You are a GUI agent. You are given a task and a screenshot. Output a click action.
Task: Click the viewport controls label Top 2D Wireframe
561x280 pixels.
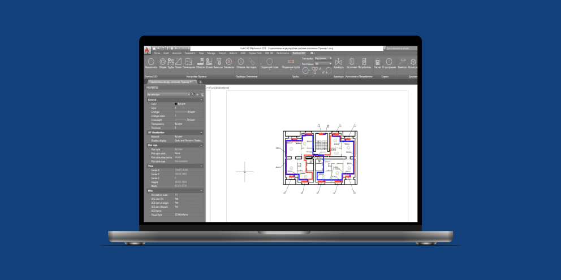218,88
